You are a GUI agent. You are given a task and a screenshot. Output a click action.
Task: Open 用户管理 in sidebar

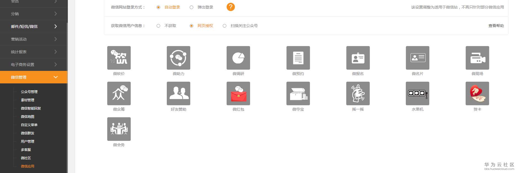pos(28,142)
